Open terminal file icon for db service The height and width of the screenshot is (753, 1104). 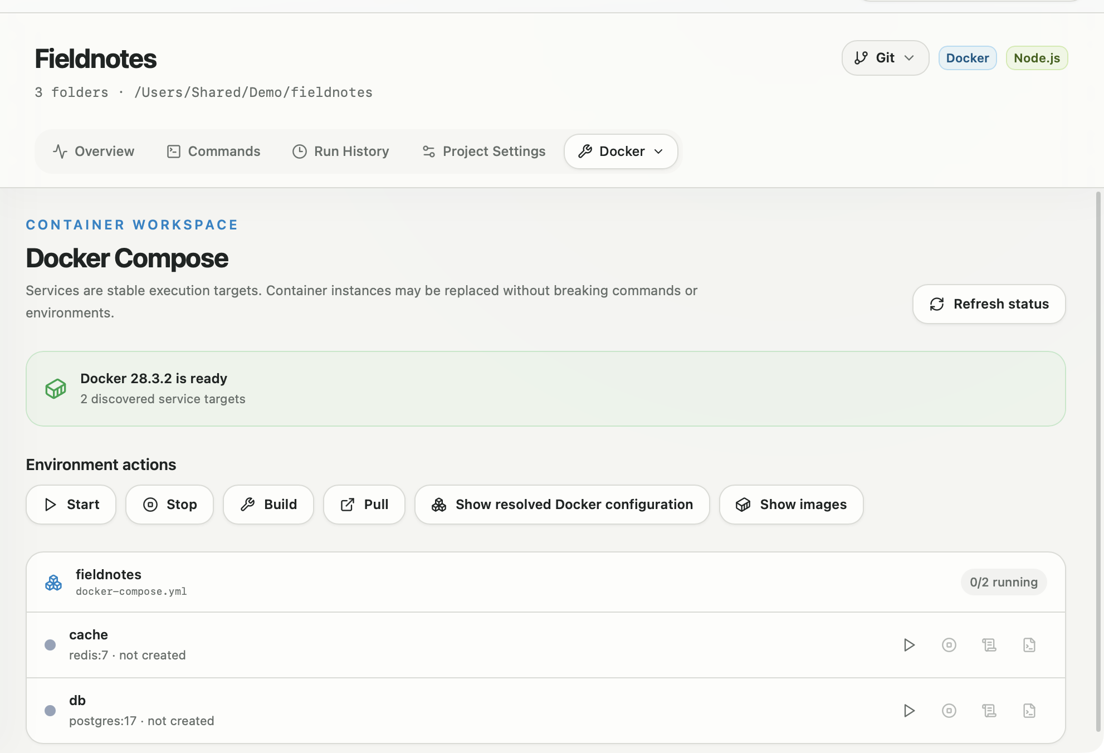(1029, 711)
